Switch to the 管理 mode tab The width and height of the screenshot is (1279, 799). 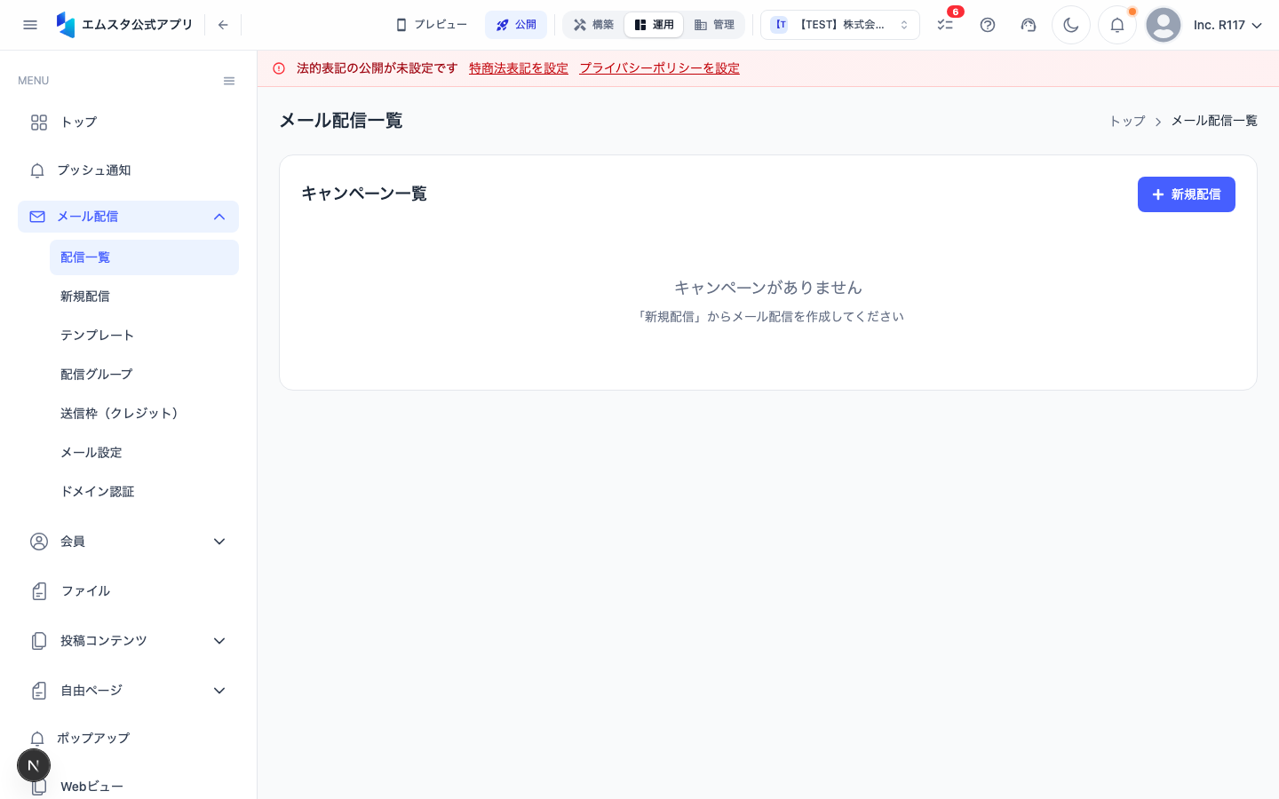[714, 25]
